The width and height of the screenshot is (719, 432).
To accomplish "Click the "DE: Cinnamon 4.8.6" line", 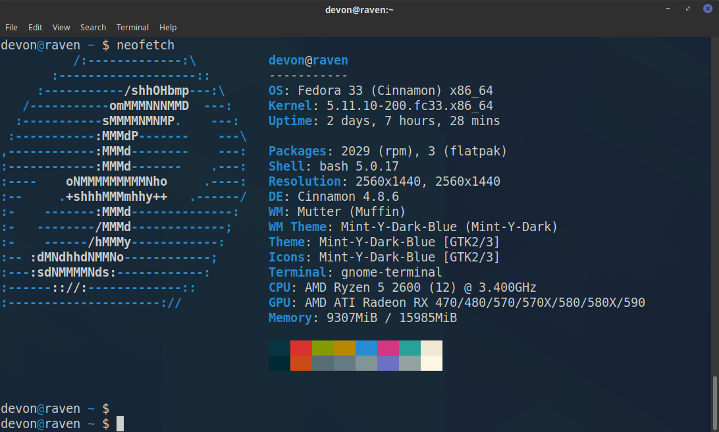I will [334, 196].
